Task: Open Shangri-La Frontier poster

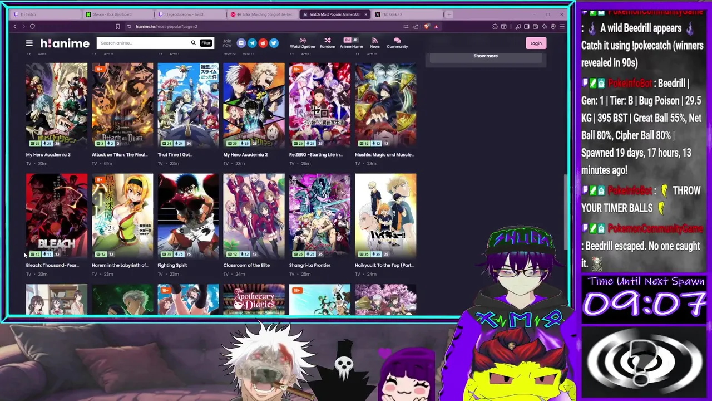Action: [x=320, y=216]
